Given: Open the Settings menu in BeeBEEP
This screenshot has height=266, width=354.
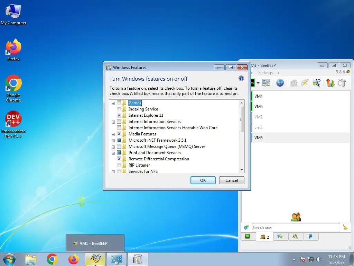Looking at the screenshot, I should tap(265, 73).
